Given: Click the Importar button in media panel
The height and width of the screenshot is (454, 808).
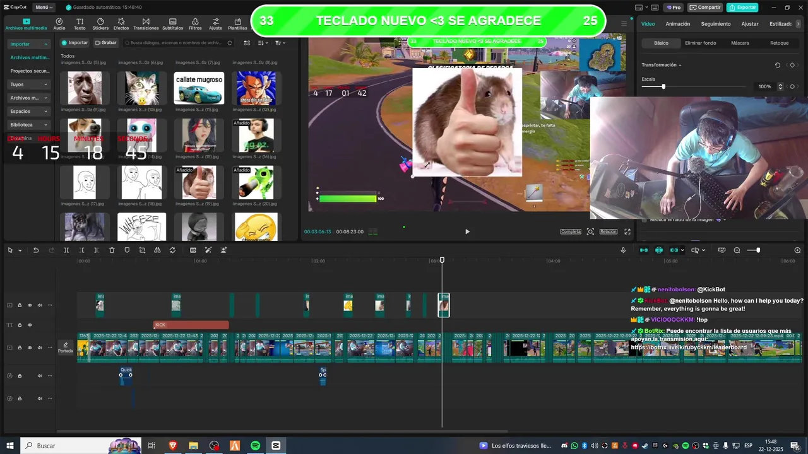Looking at the screenshot, I should (74, 43).
